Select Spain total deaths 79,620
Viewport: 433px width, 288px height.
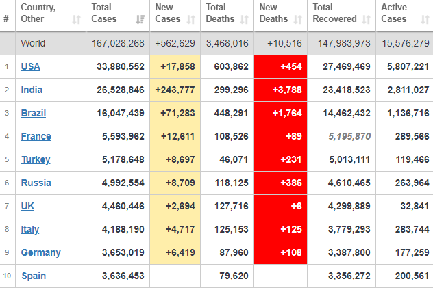(234, 276)
